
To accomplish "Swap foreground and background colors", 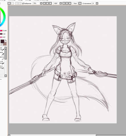I will click(6, 41).
